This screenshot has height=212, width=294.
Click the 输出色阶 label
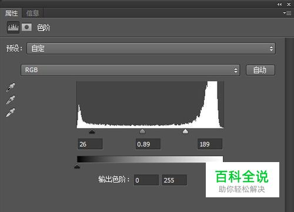[x=114, y=179]
